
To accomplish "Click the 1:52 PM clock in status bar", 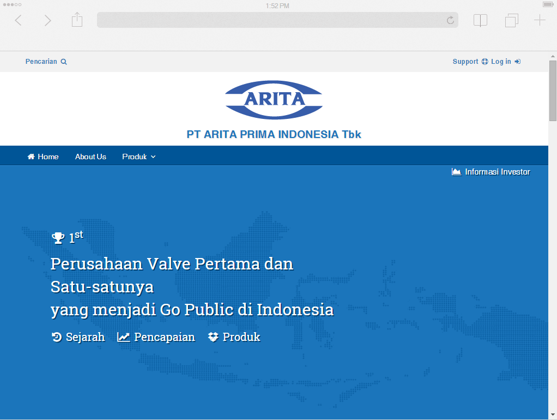I will [277, 5].
